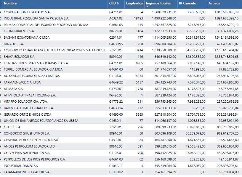Click AC BEBIDAS ECUADOR ACBE CIA.LTDA.
The image size is (242, 177).
coord(32,76)
